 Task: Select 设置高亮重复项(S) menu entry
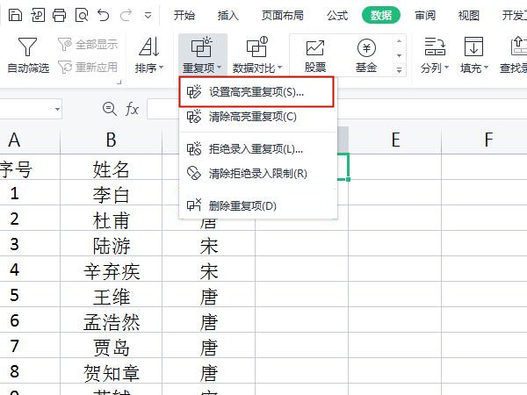point(256,91)
